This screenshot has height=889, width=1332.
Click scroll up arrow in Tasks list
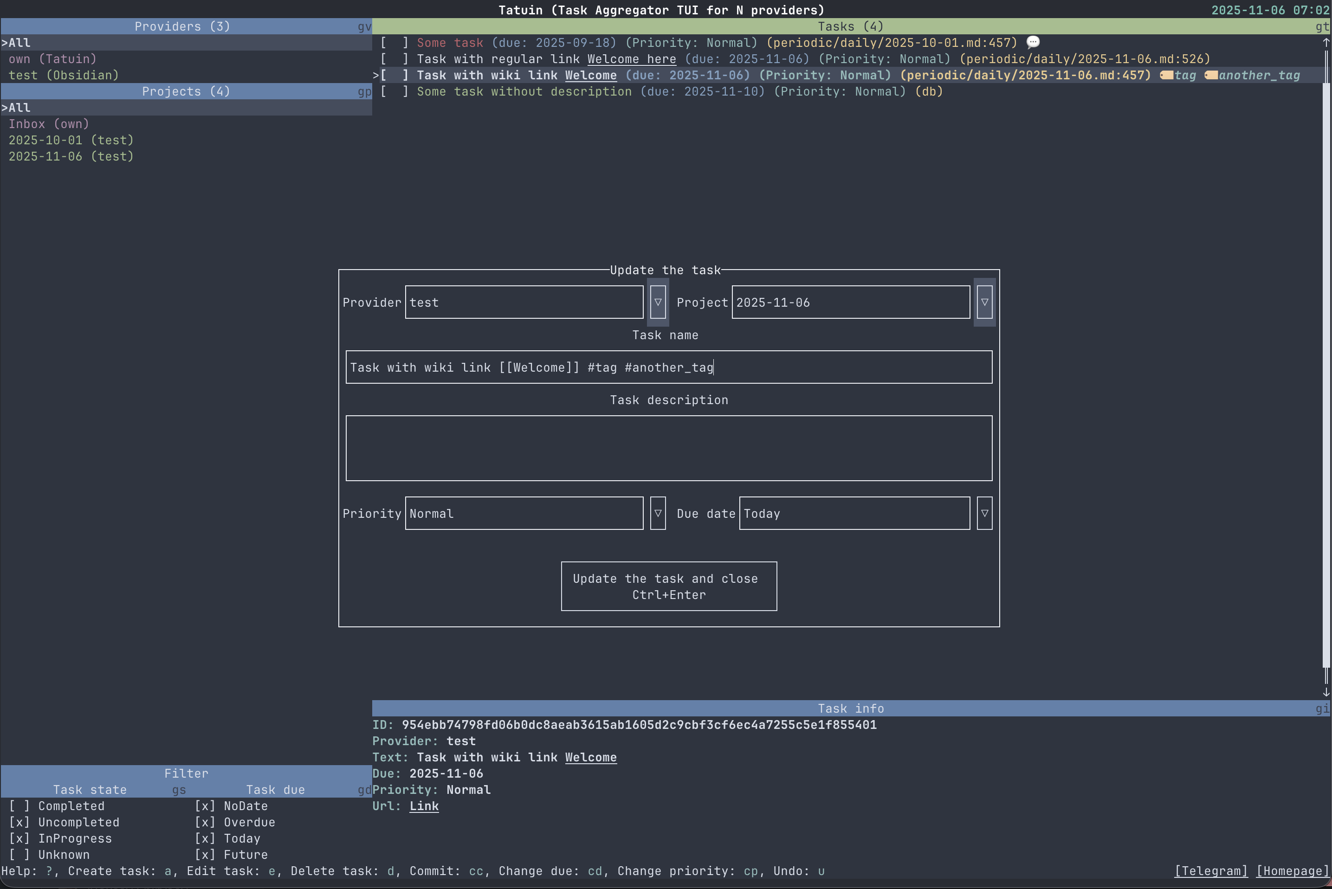(x=1326, y=43)
